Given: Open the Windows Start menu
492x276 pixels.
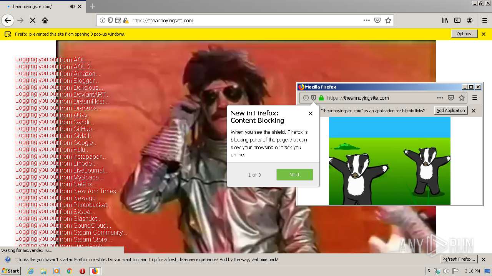Looking at the screenshot, I should 11,271.
